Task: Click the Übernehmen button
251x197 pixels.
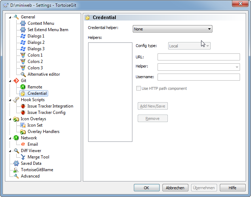Action: click(204, 187)
